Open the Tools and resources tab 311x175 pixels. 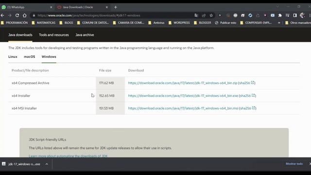54,35
